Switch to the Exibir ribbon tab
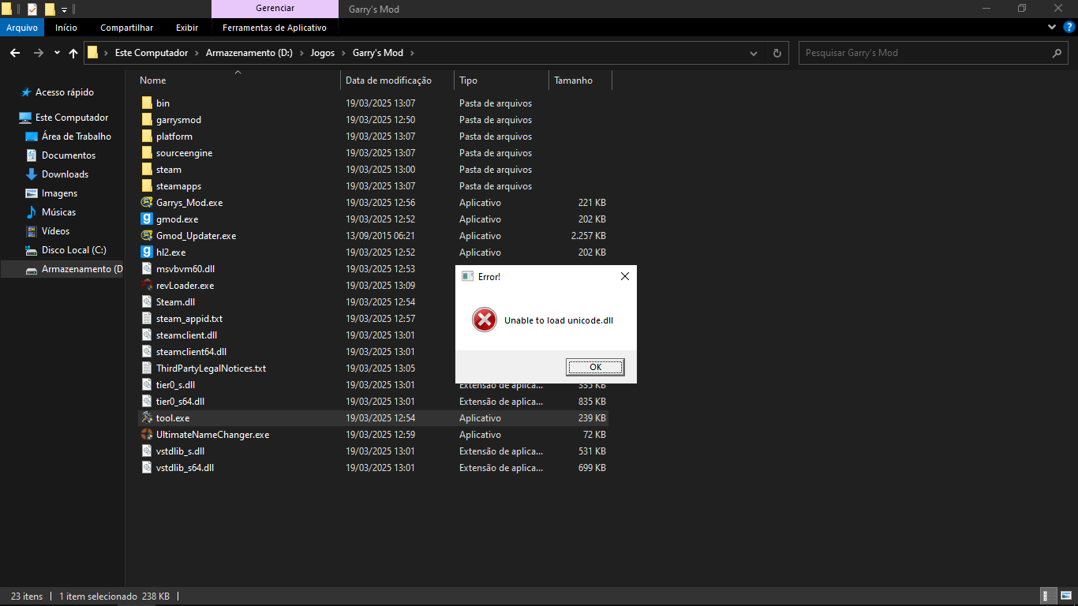 (187, 28)
